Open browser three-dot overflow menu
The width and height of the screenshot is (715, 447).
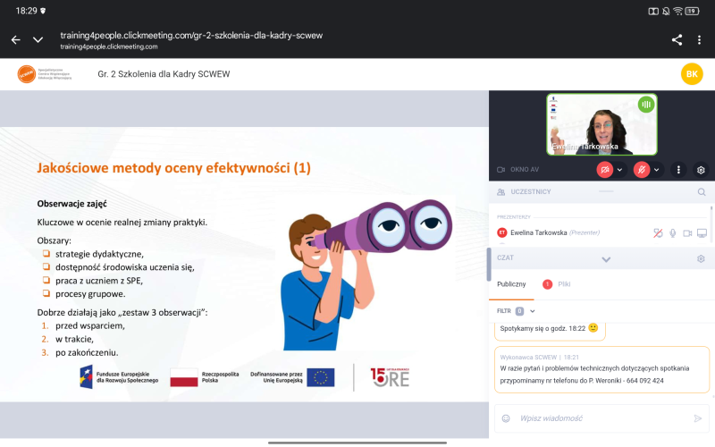[x=700, y=39]
